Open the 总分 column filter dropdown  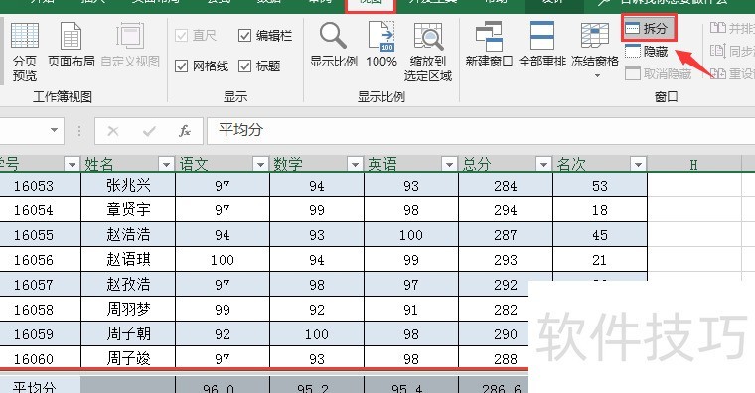click(x=543, y=165)
